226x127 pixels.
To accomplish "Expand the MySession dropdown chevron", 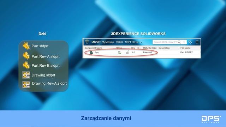I will click(x=141, y=42).
